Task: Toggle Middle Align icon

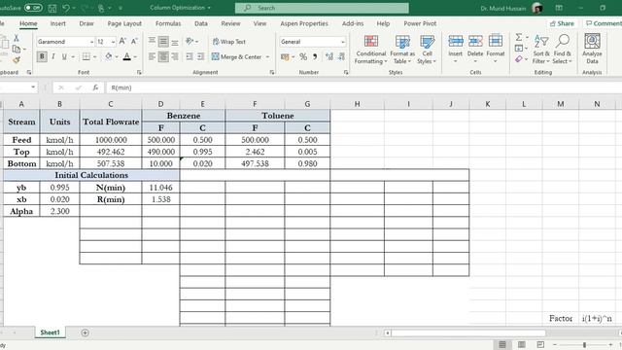Action: click(x=163, y=41)
